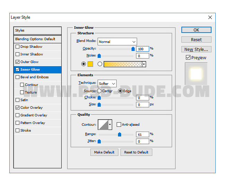Click the gradient preview bar
This screenshot has height=186, width=225.
coord(123,64)
